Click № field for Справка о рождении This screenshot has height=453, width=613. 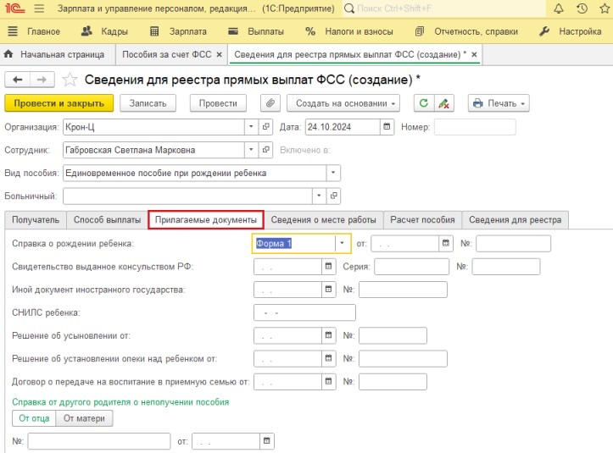click(x=513, y=243)
